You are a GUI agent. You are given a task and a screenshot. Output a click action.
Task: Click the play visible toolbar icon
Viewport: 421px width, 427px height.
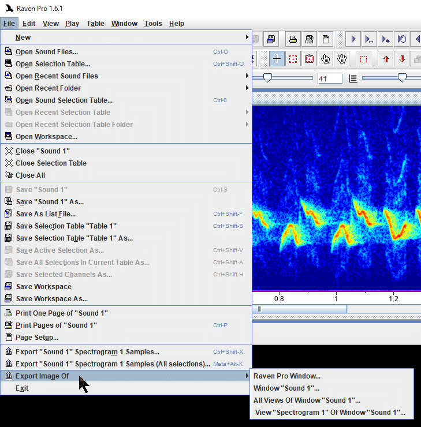(369, 39)
